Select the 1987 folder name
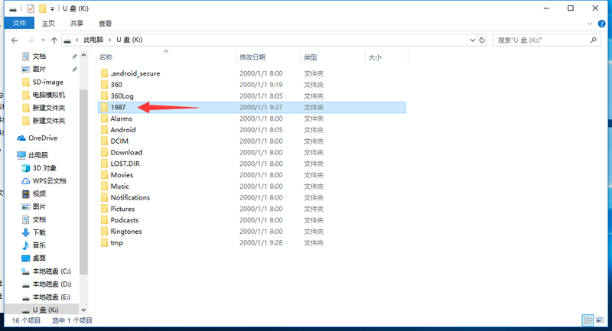The width and height of the screenshot is (612, 331). [118, 107]
